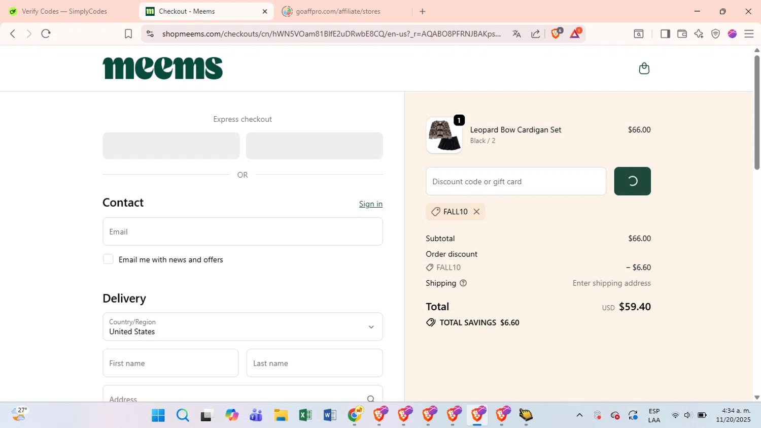Click the share page icon
The height and width of the screenshot is (428, 761).
click(535, 34)
